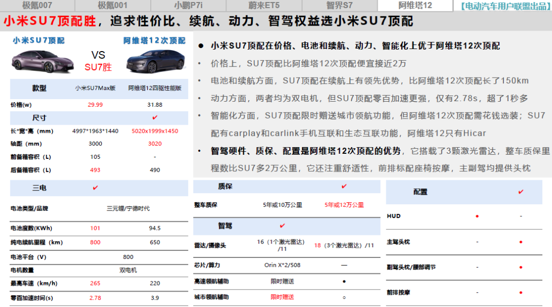Click the red dot in HUD row

pyautogui.click(x=477, y=216)
